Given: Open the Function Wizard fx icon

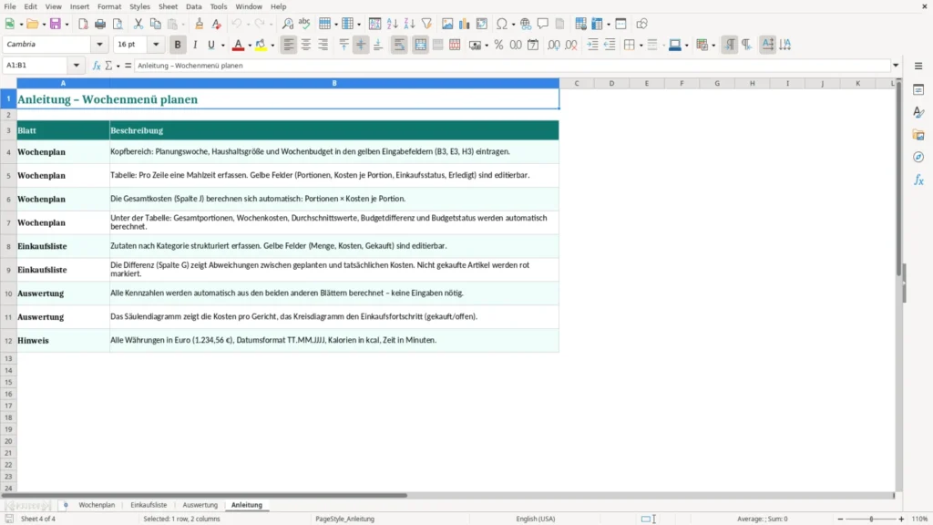Looking at the screenshot, I should tap(97, 66).
